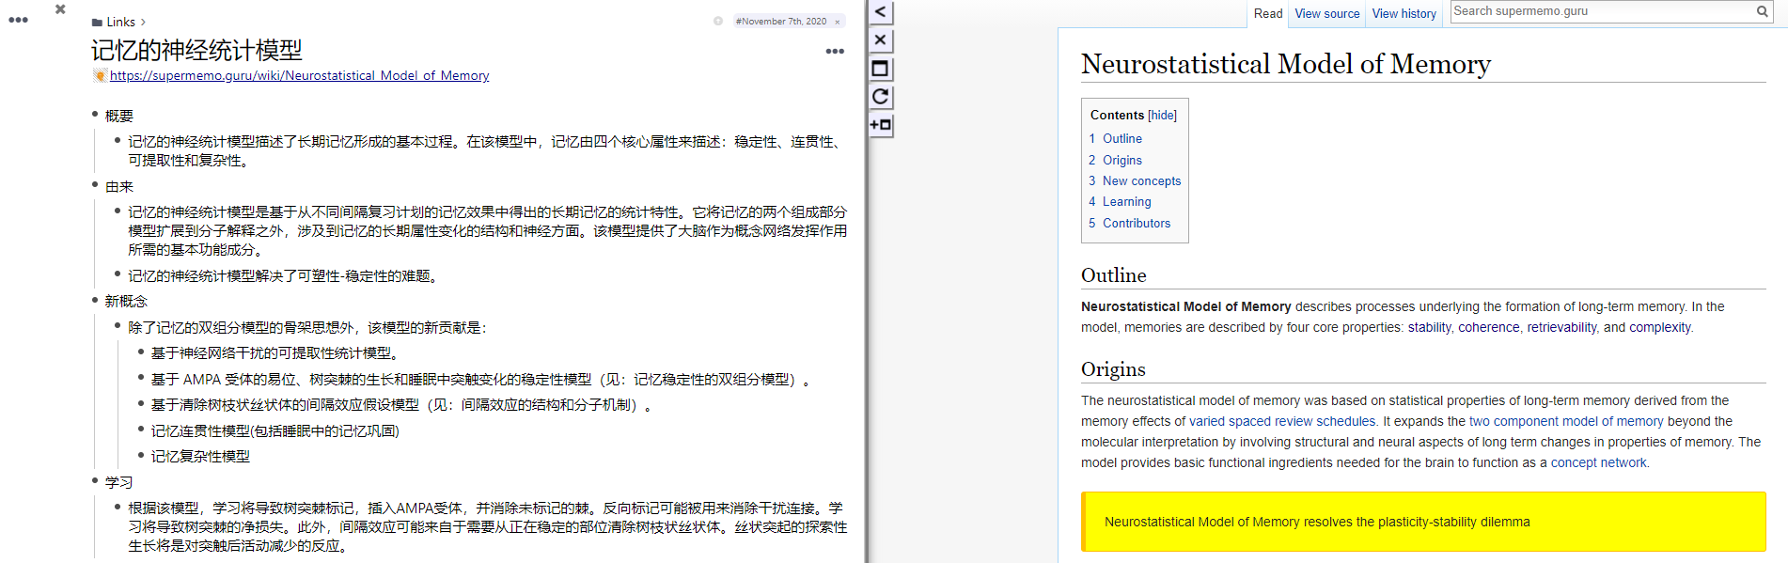
Task: Maximize the side web panel
Action: point(880,69)
